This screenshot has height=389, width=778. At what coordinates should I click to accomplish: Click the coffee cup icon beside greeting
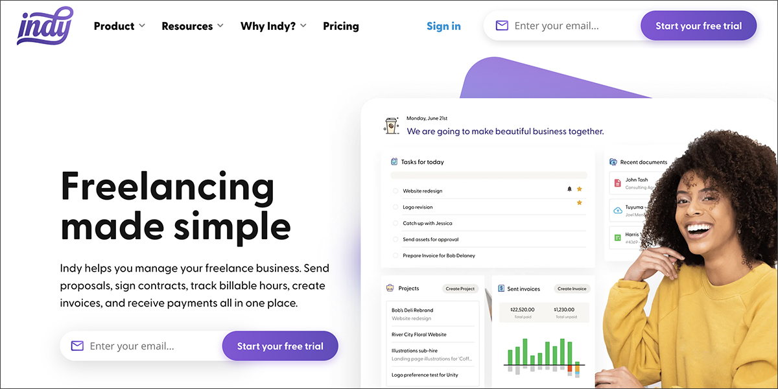391,125
